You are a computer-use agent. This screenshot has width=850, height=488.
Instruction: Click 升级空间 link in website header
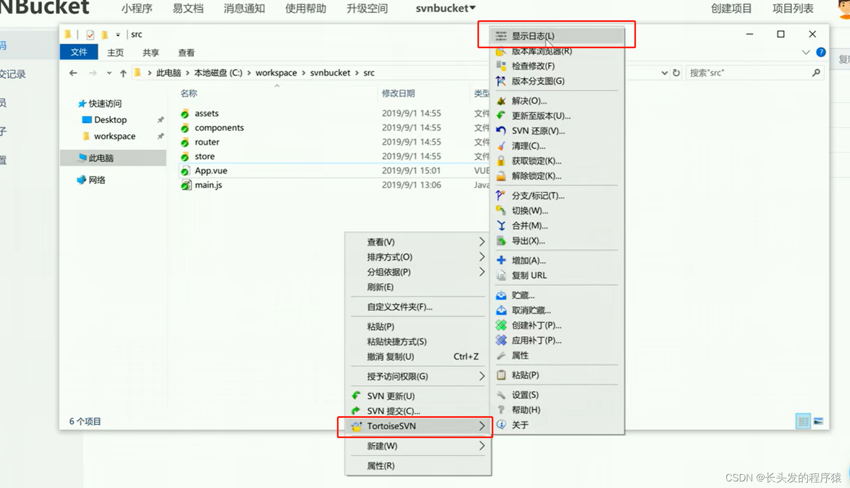coord(367,8)
